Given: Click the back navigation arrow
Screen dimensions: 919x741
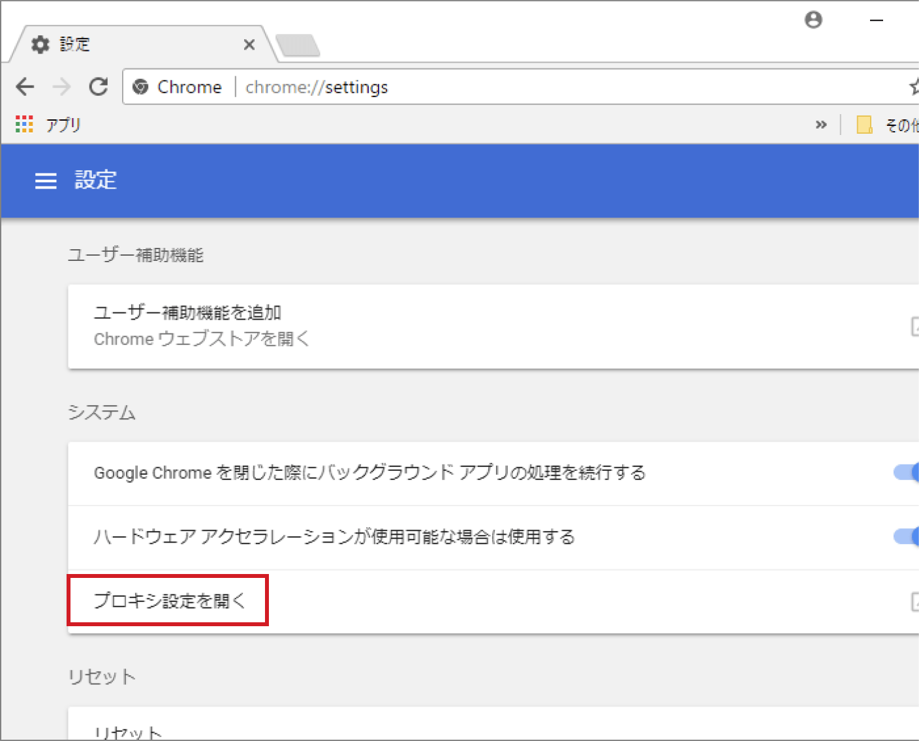Looking at the screenshot, I should click(25, 87).
